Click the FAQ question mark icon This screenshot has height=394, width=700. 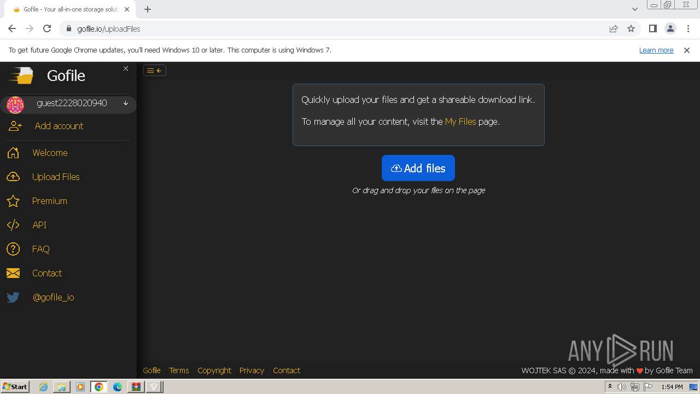click(x=13, y=249)
